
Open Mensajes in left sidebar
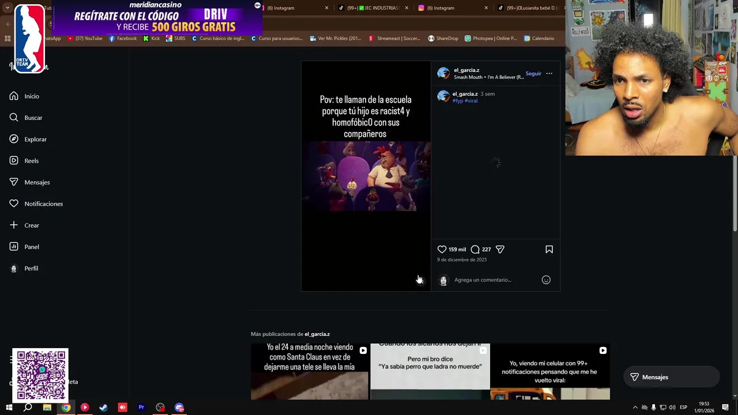pos(29,182)
